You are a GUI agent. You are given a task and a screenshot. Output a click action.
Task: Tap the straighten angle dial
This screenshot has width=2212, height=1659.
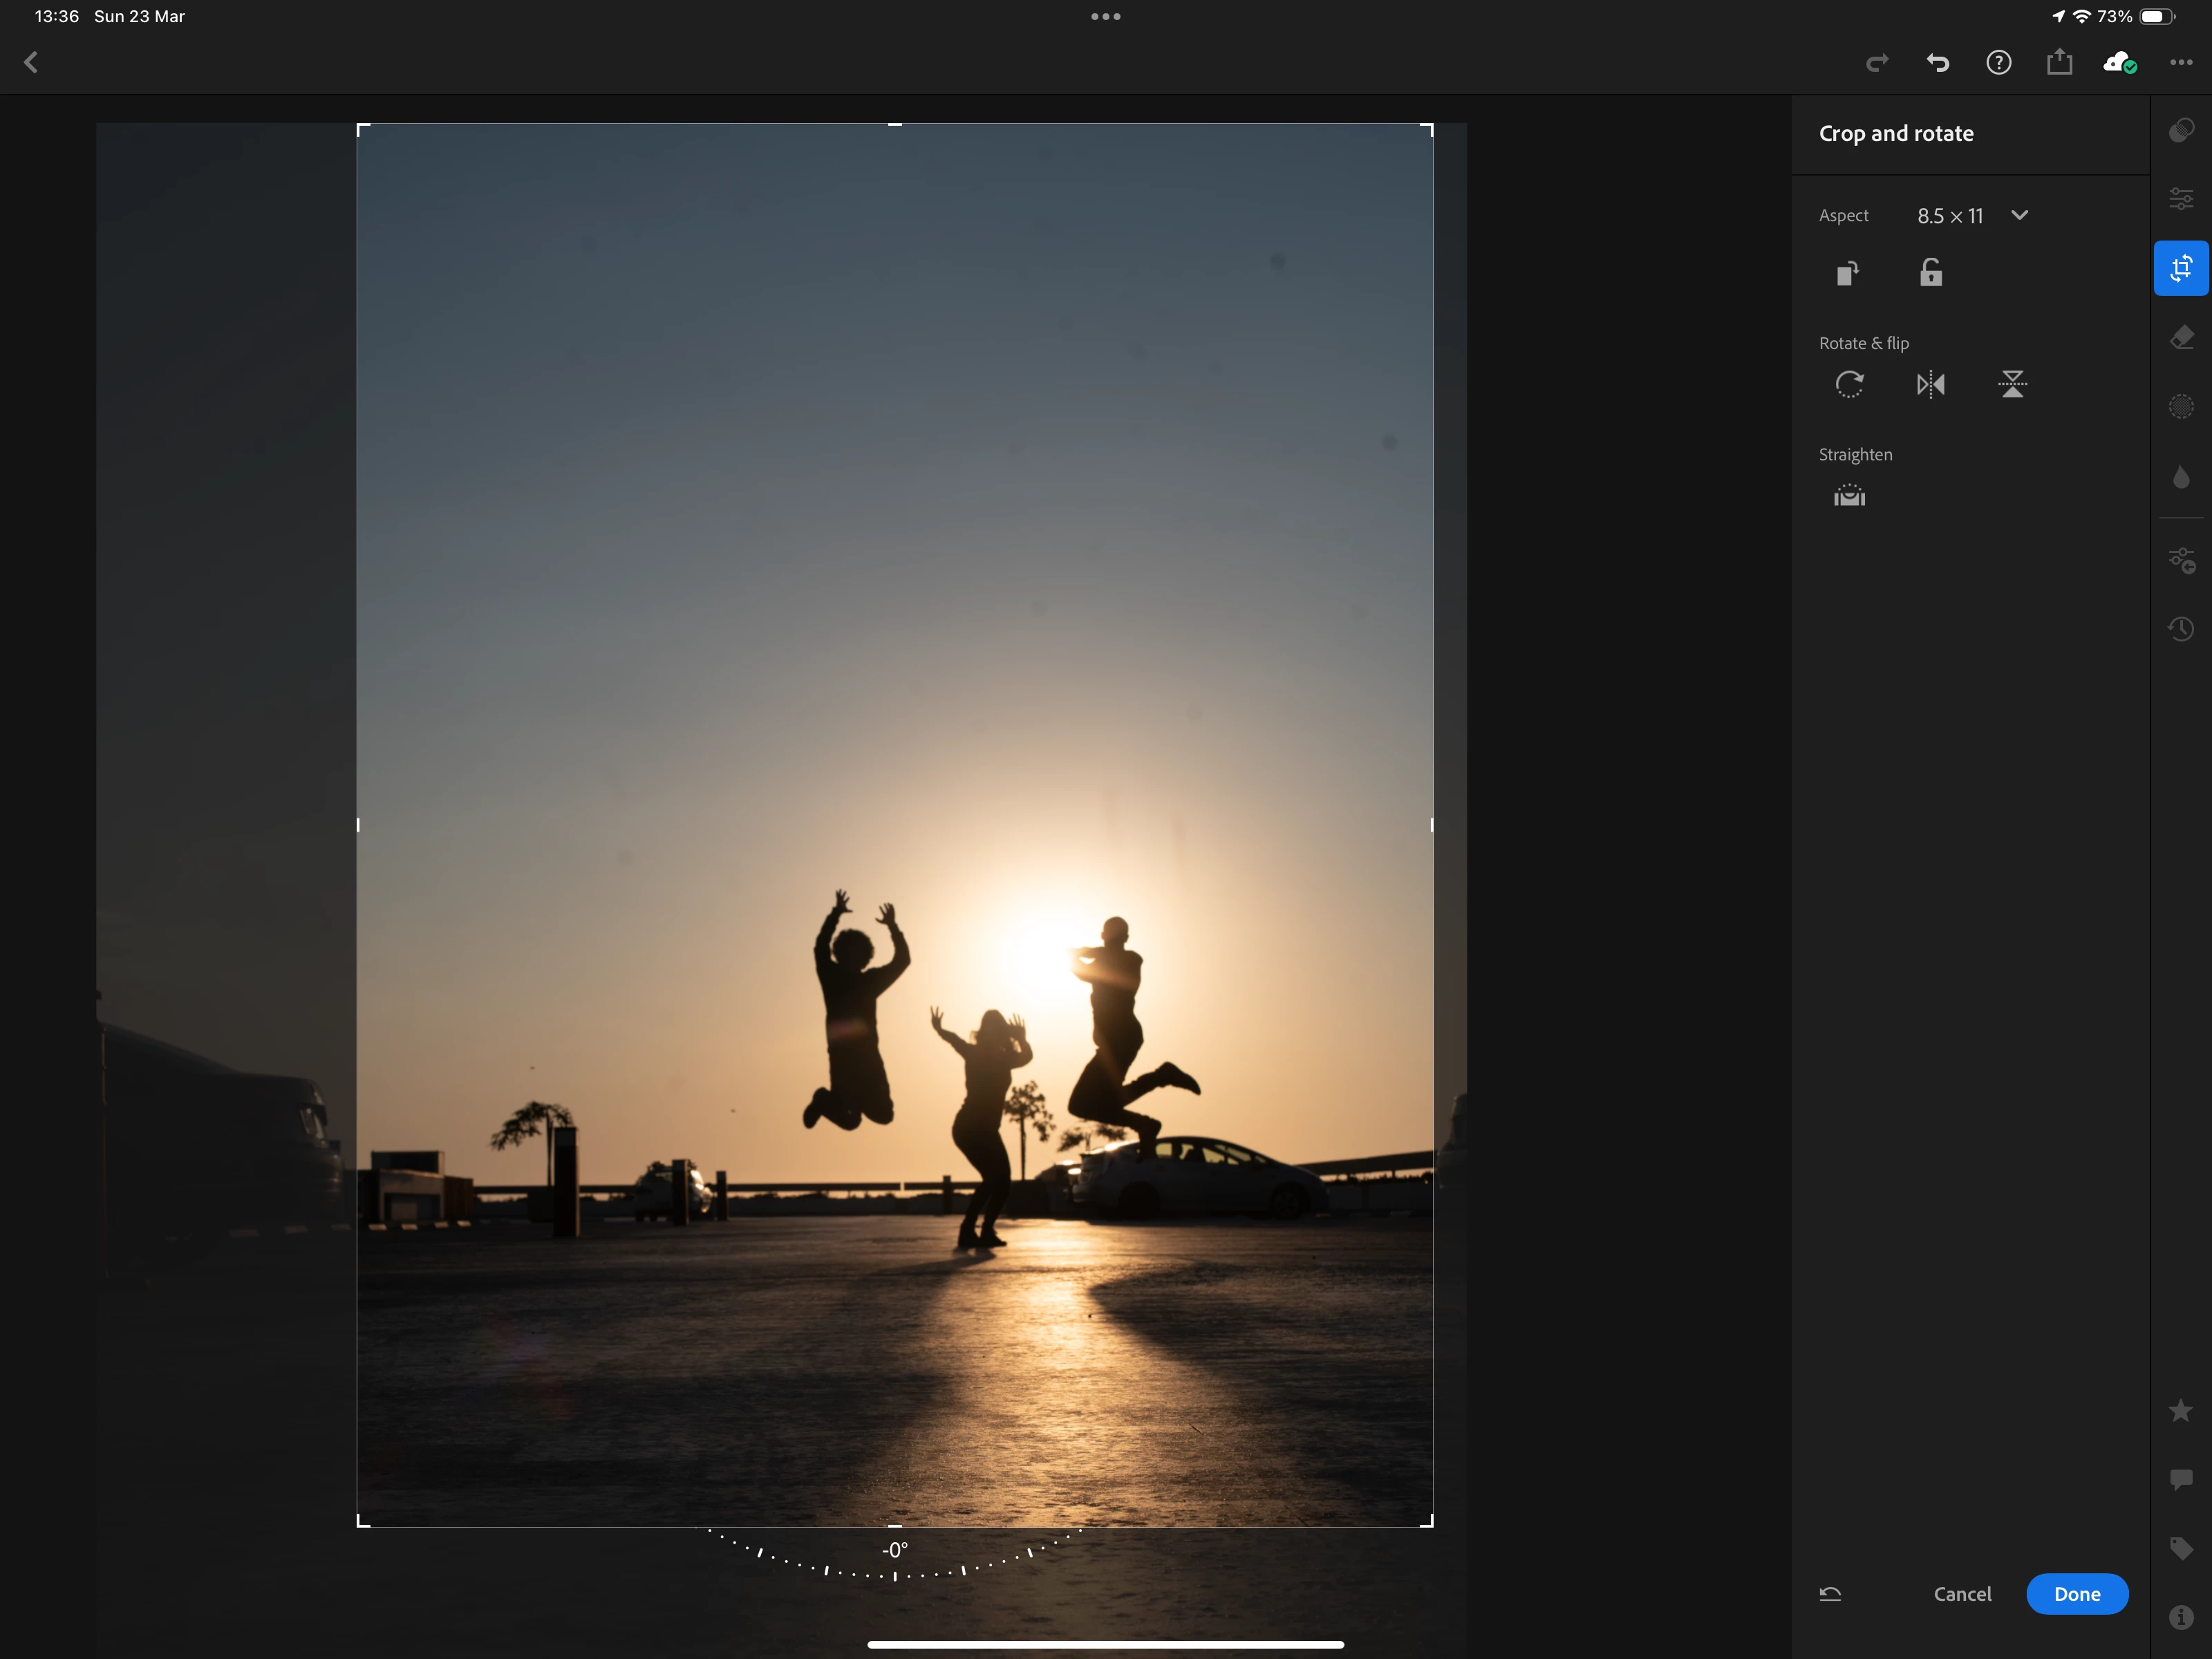pos(894,1560)
